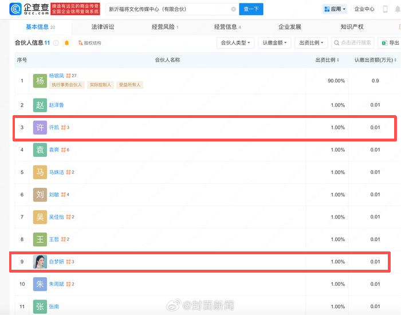Click 袁爽's related companies icon 6

[x=65, y=150]
